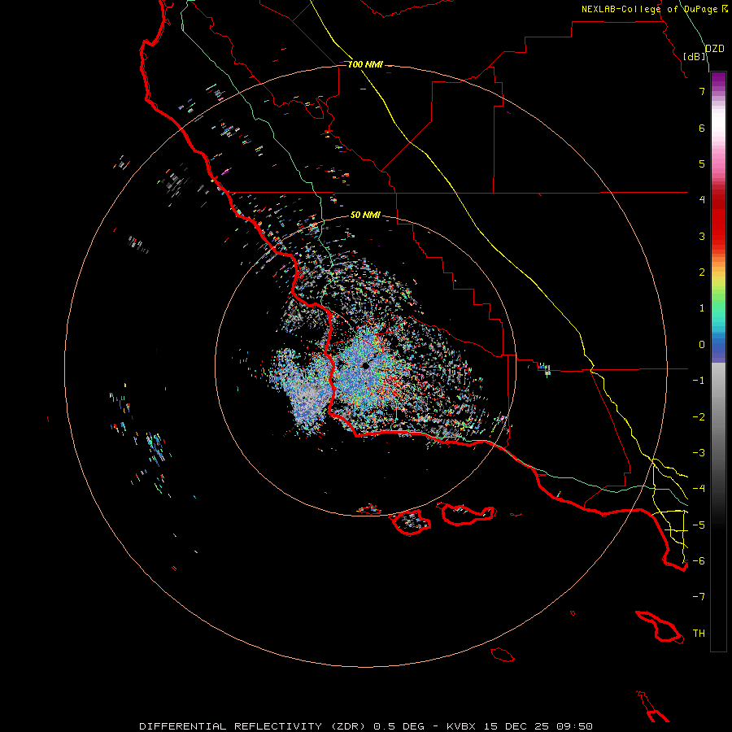Click the "KVBX" radar site identifier in the caption

tap(461, 726)
